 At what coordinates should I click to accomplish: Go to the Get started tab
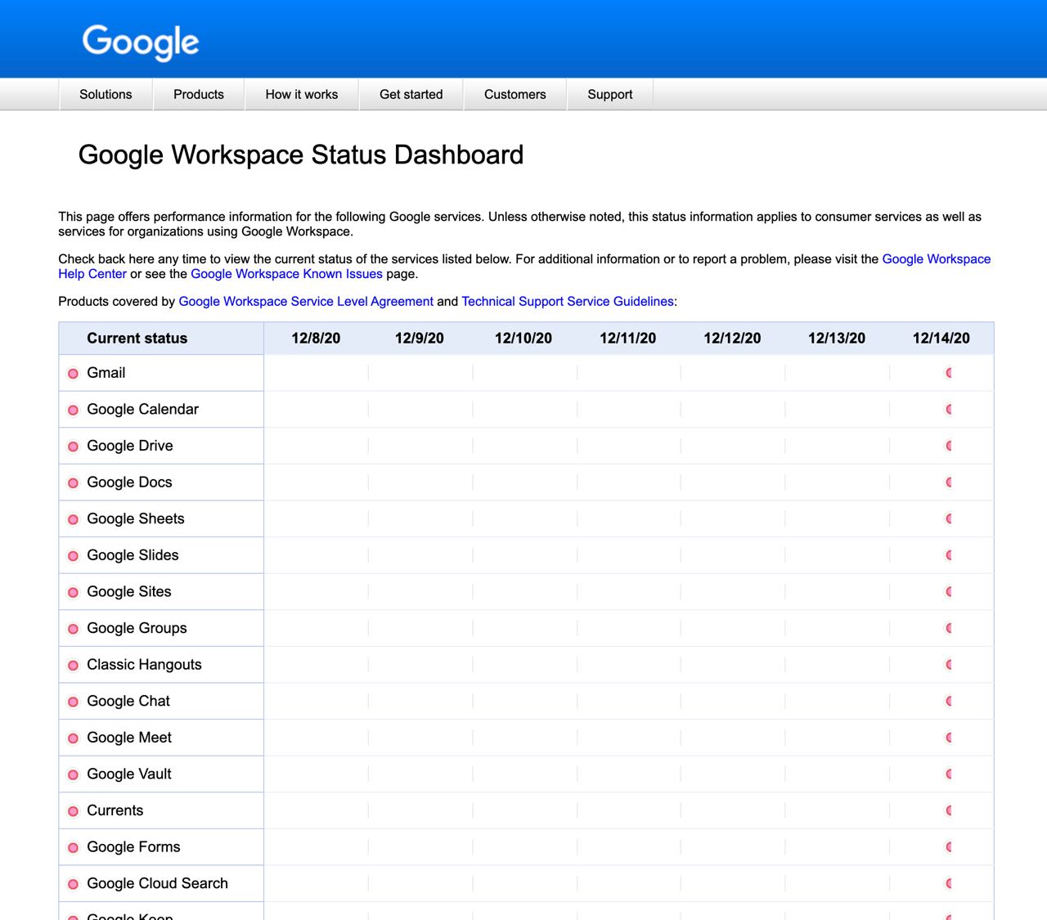coord(411,94)
